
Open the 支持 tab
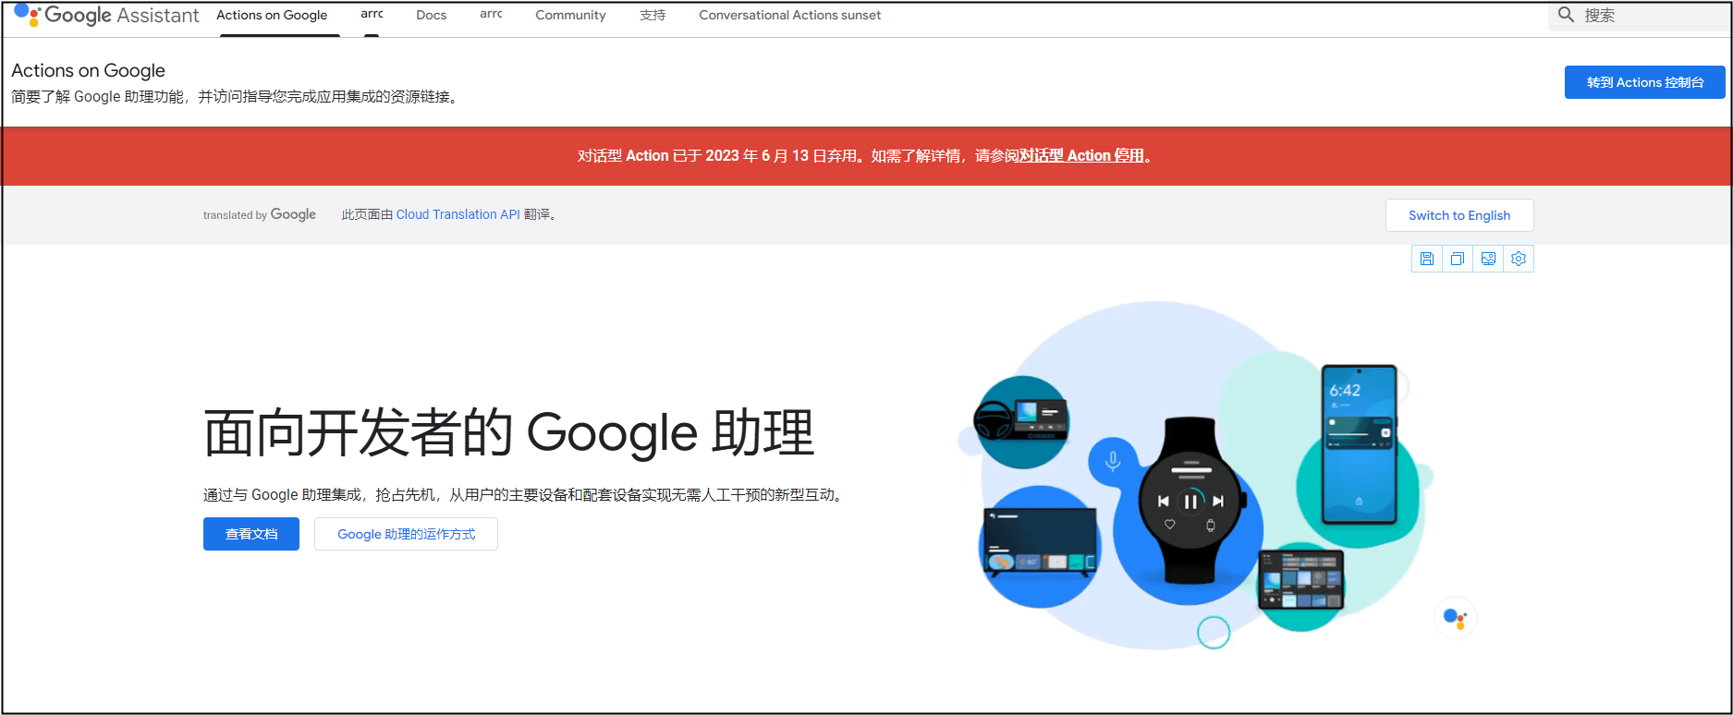pyautogui.click(x=653, y=16)
